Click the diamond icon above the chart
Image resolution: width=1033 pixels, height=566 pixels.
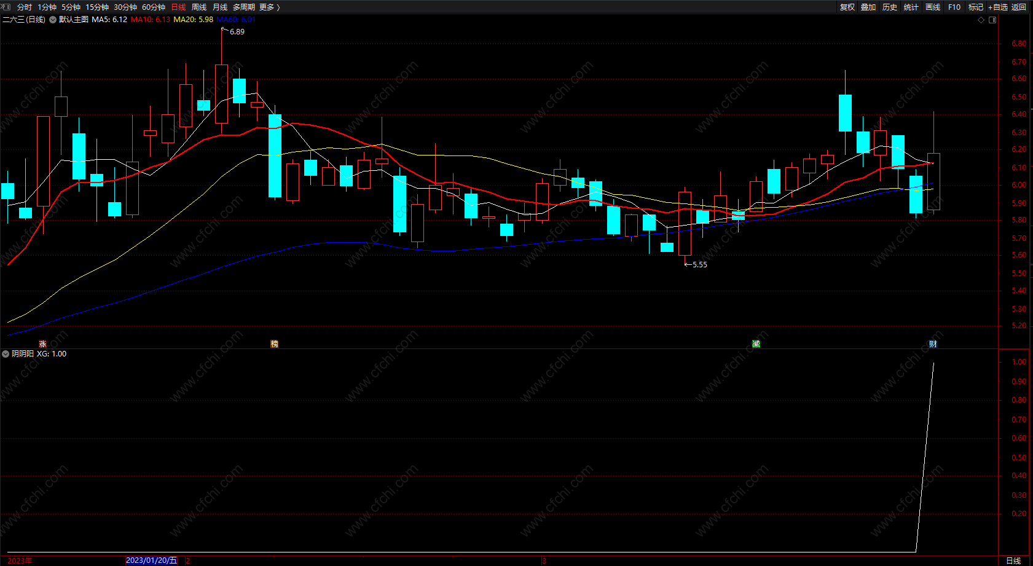pyautogui.click(x=981, y=20)
